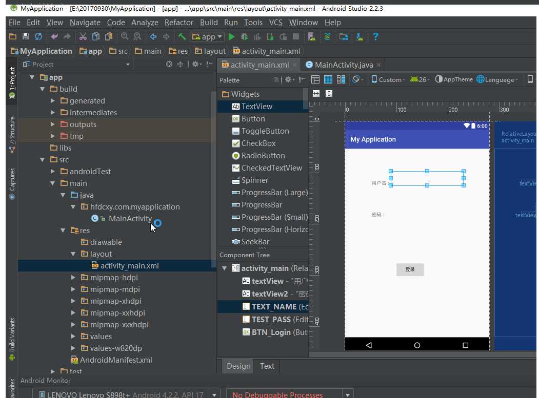Image resolution: width=539 pixels, height=398 pixels.
Task: Click the Make Project hammer icon
Action: 182,36
